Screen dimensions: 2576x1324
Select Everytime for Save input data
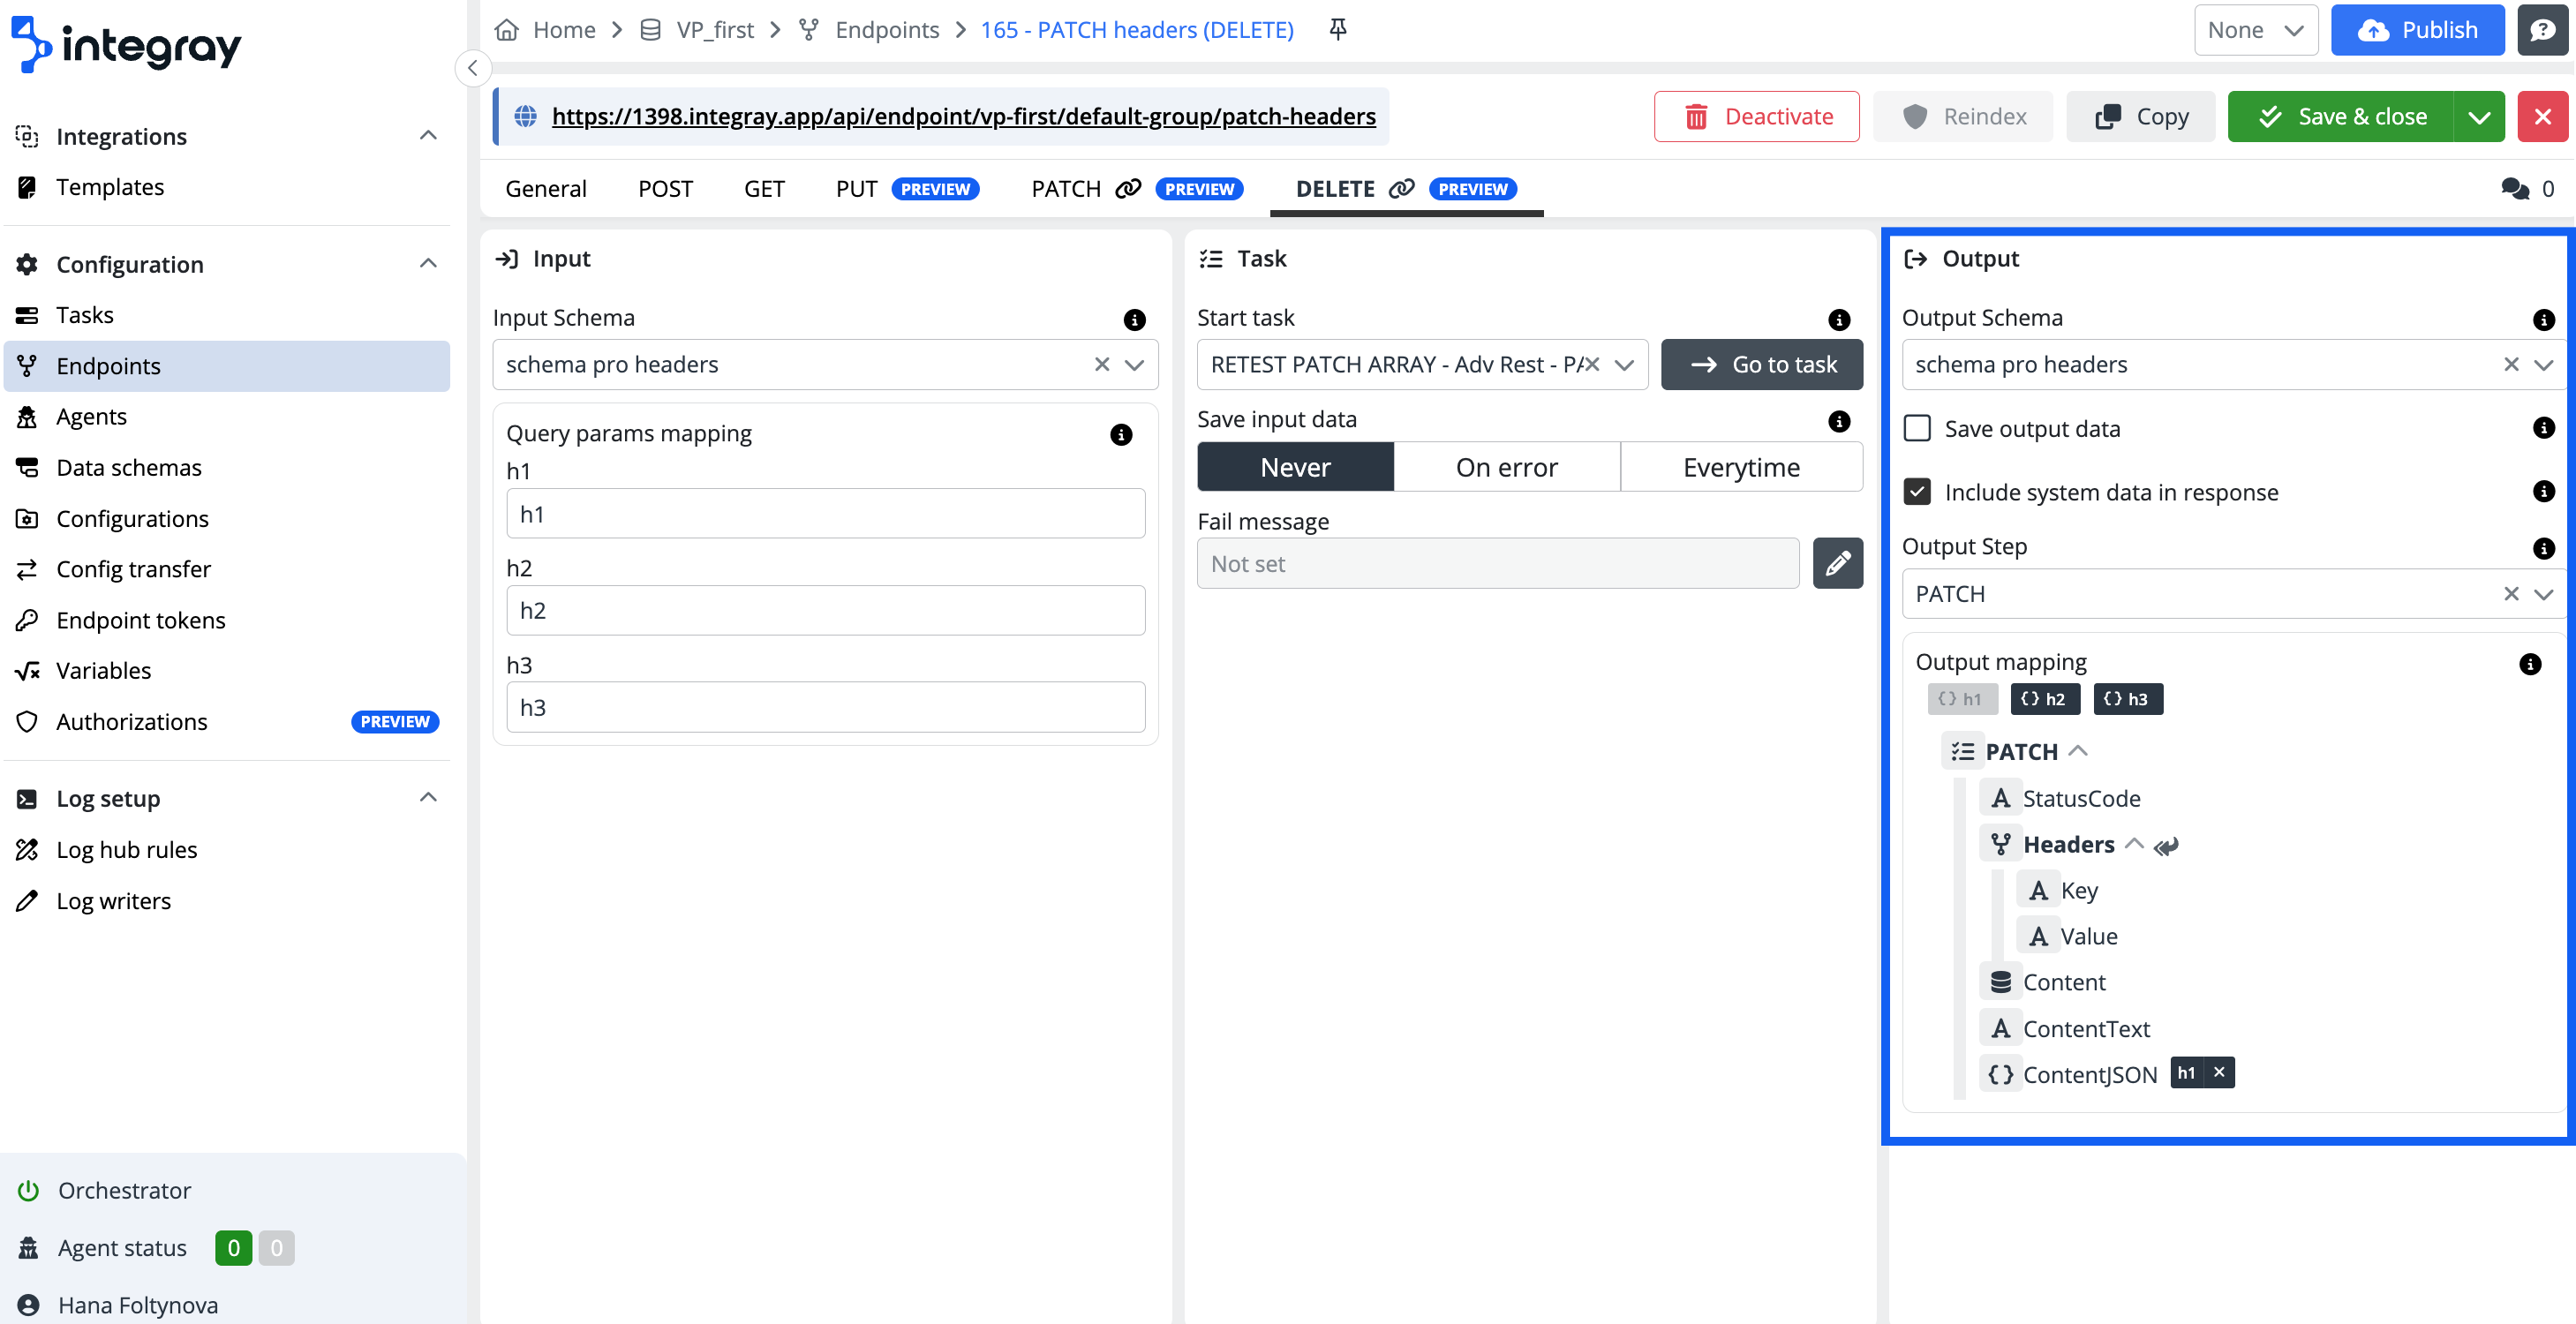click(1740, 467)
